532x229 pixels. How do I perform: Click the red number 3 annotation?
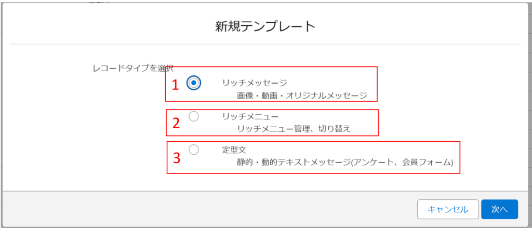pos(177,157)
